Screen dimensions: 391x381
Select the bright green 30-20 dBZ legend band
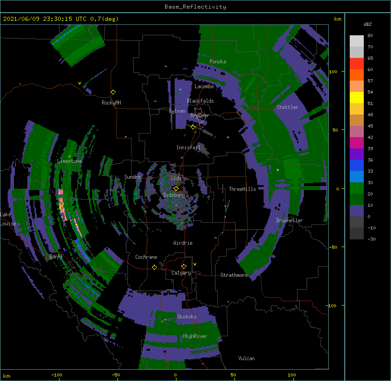coord(357,188)
